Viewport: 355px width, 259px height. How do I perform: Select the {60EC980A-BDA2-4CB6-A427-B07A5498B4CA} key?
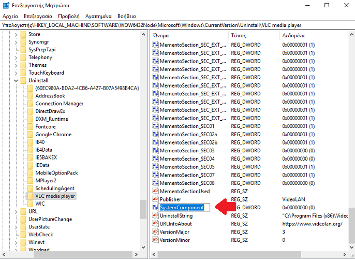click(87, 88)
